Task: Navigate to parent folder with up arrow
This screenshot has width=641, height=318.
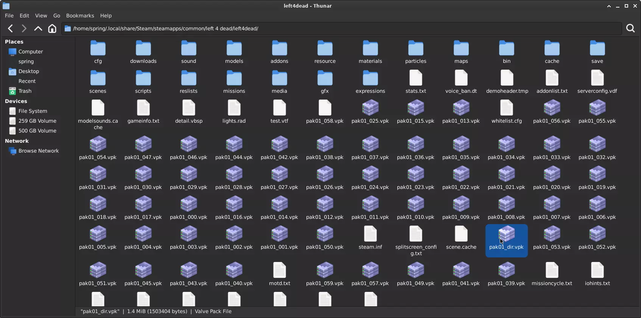Action: pos(38,28)
